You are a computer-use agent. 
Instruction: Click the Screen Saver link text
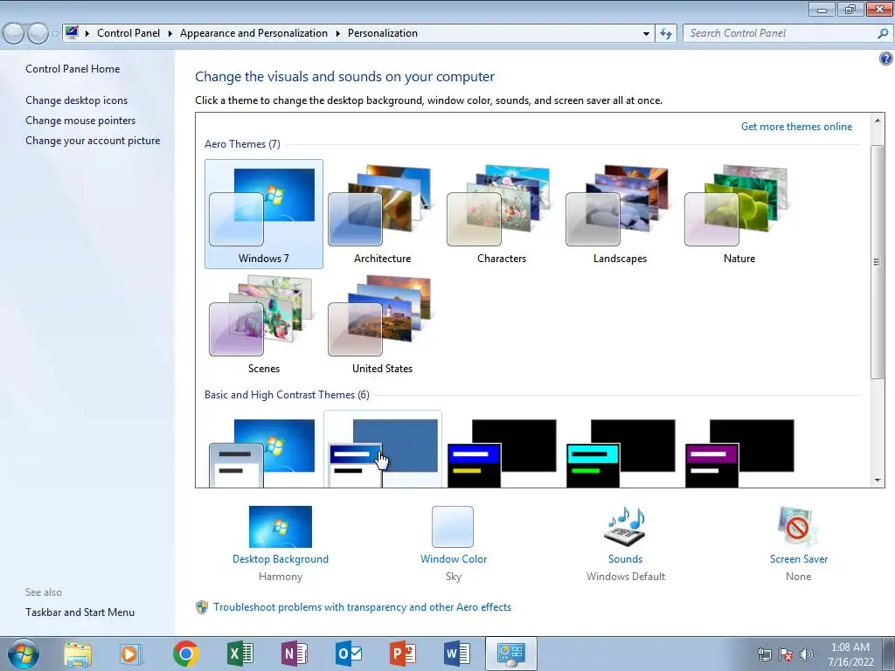click(x=799, y=559)
